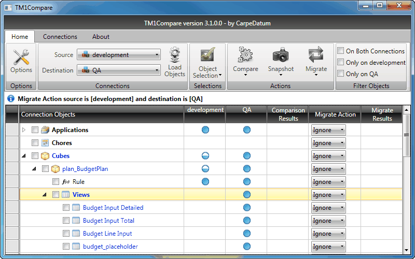The width and height of the screenshot is (415, 259).
Task: Click the vertical scrollbar thumb
Action: pos(406,135)
